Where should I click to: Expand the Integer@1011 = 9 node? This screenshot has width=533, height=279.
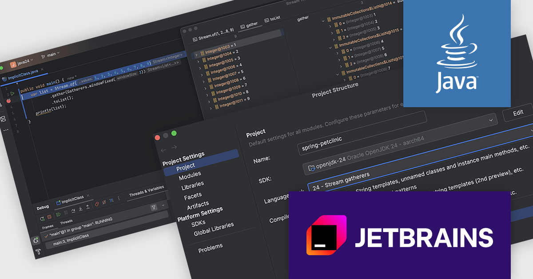click(211, 108)
